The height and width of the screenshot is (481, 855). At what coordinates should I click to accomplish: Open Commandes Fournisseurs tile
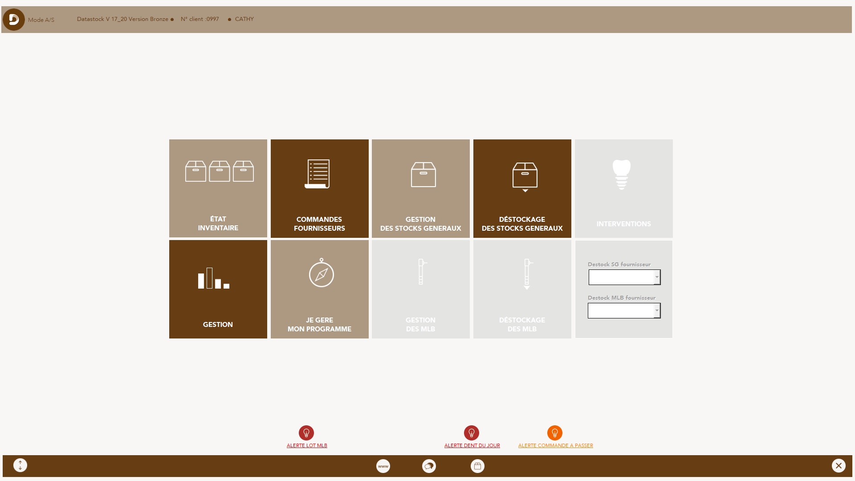click(x=320, y=188)
